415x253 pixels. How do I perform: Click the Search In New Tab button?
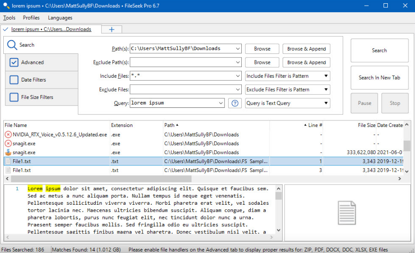[x=379, y=78]
